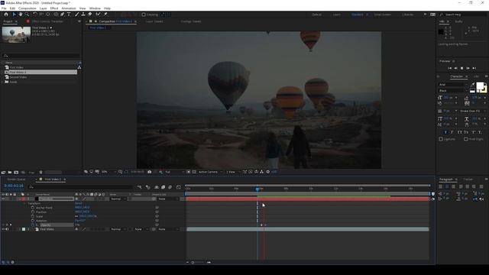Open the Graph Editor in timeline
This screenshot has width=489, height=275.
(x=178, y=187)
